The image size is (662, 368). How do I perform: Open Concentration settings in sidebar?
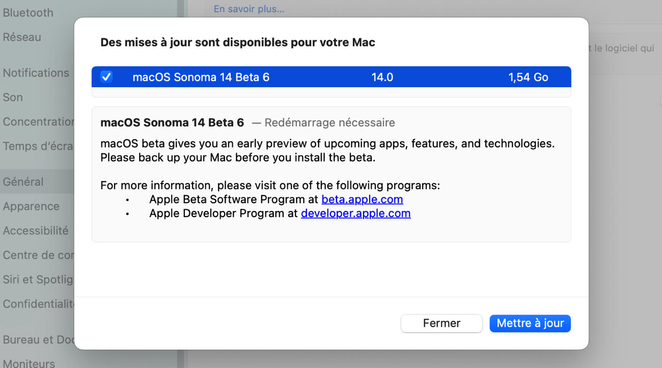point(39,122)
